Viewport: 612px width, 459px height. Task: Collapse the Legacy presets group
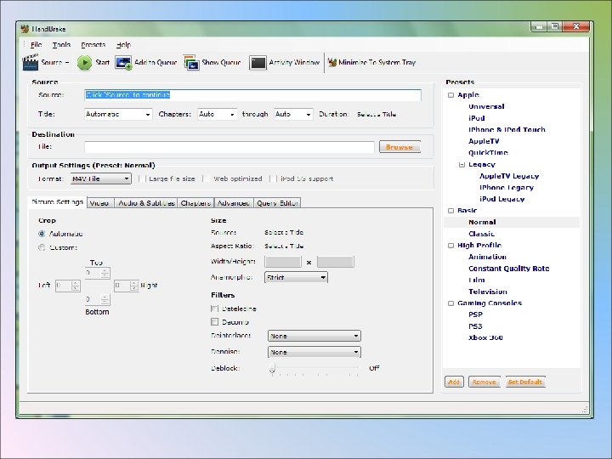point(462,164)
